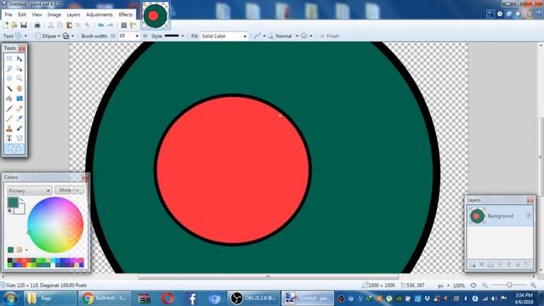Open the Primary color selector dropdown
The image size is (544, 306).
coord(29,190)
